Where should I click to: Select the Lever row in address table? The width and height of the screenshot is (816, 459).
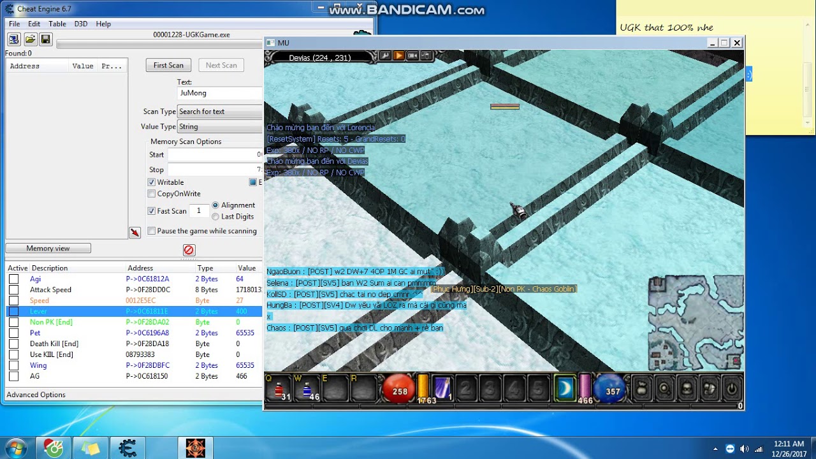click(134, 312)
